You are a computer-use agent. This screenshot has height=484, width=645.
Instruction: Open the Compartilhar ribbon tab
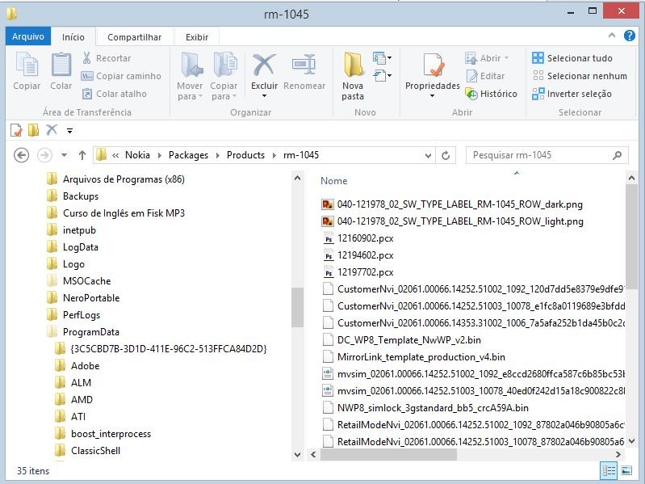(134, 37)
